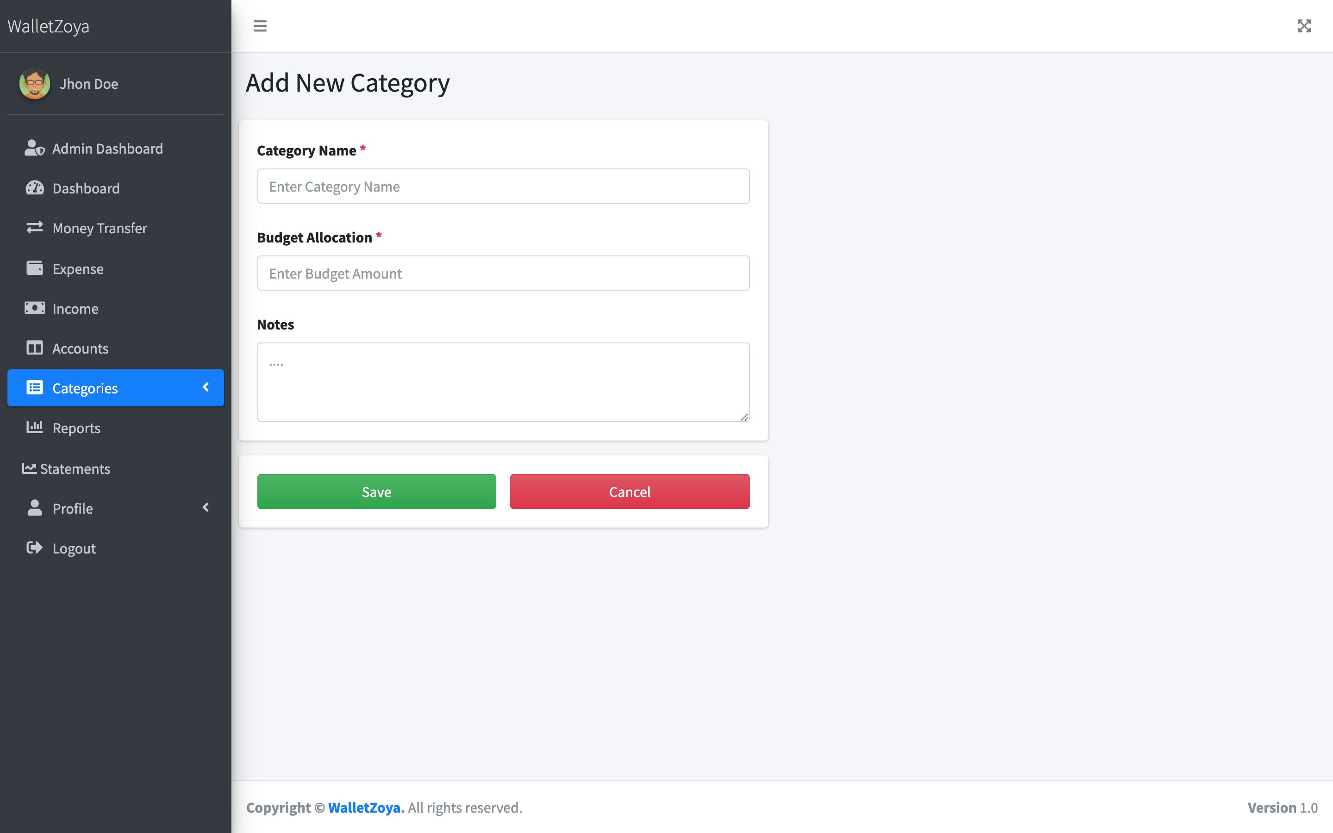Viewport: 1333px width, 833px height.
Task: Save the new category
Action: pyautogui.click(x=376, y=491)
